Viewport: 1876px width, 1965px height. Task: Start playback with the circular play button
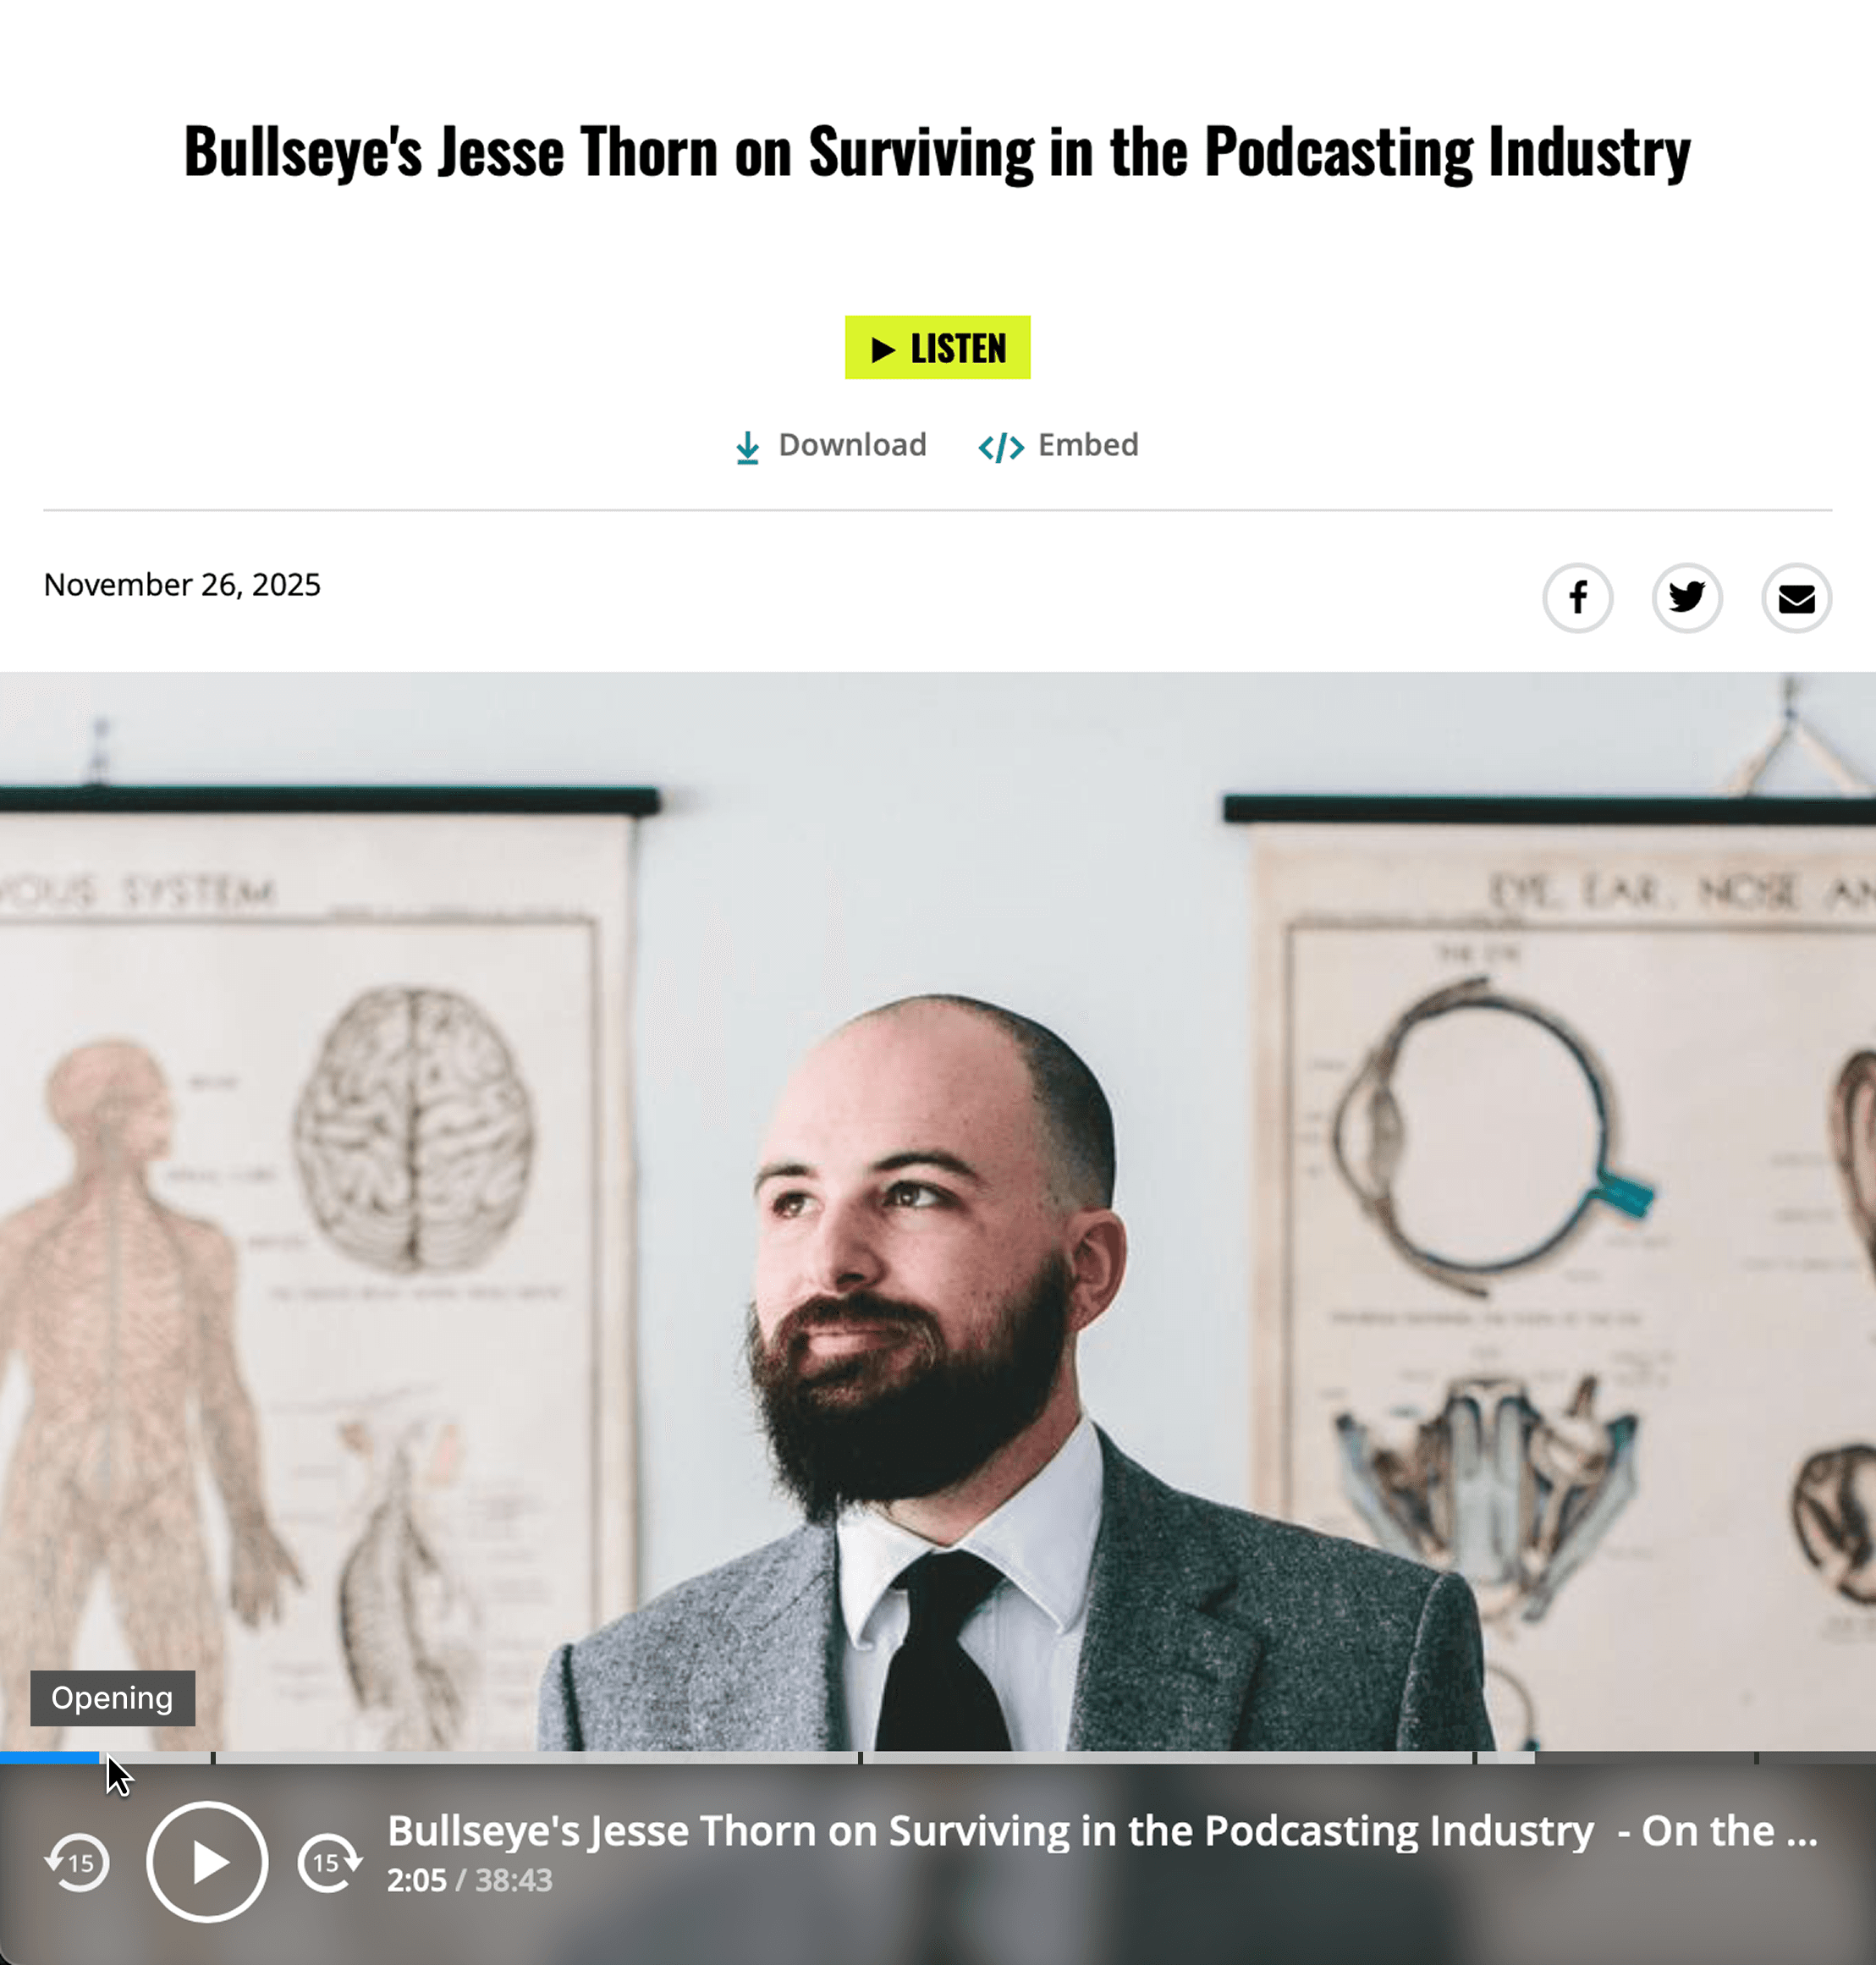pyautogui.click(x=207, y=1862)
